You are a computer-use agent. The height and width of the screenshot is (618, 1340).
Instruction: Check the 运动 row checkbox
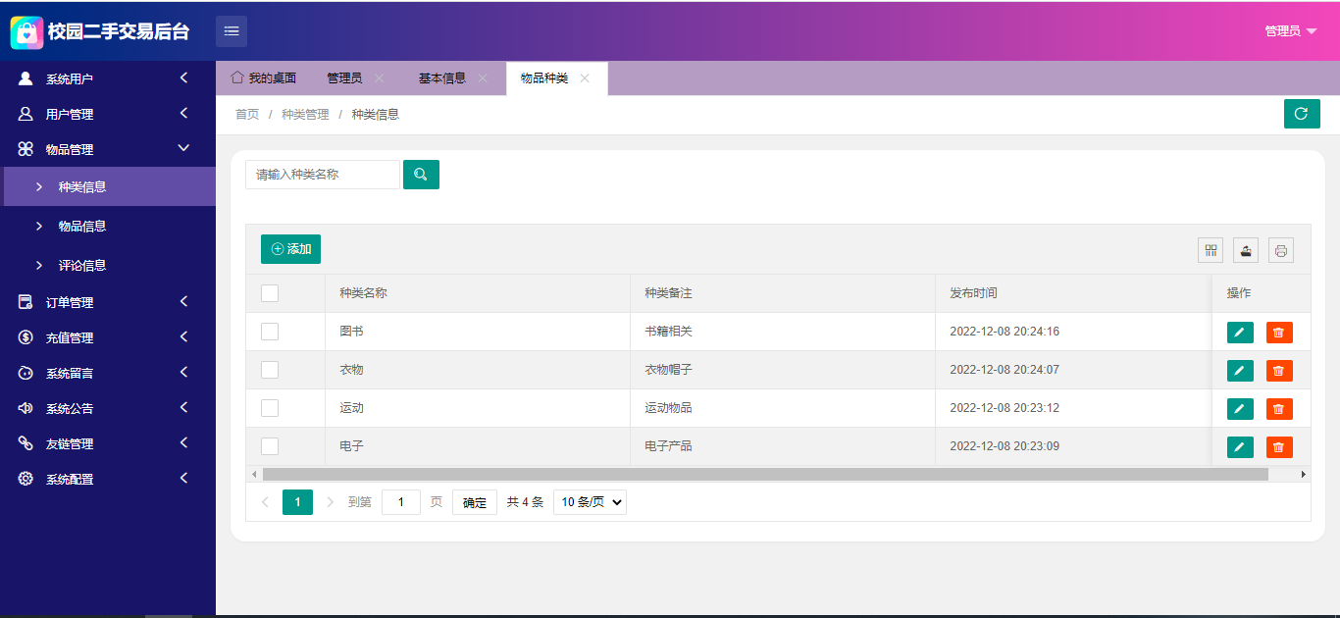pos(270,408)
